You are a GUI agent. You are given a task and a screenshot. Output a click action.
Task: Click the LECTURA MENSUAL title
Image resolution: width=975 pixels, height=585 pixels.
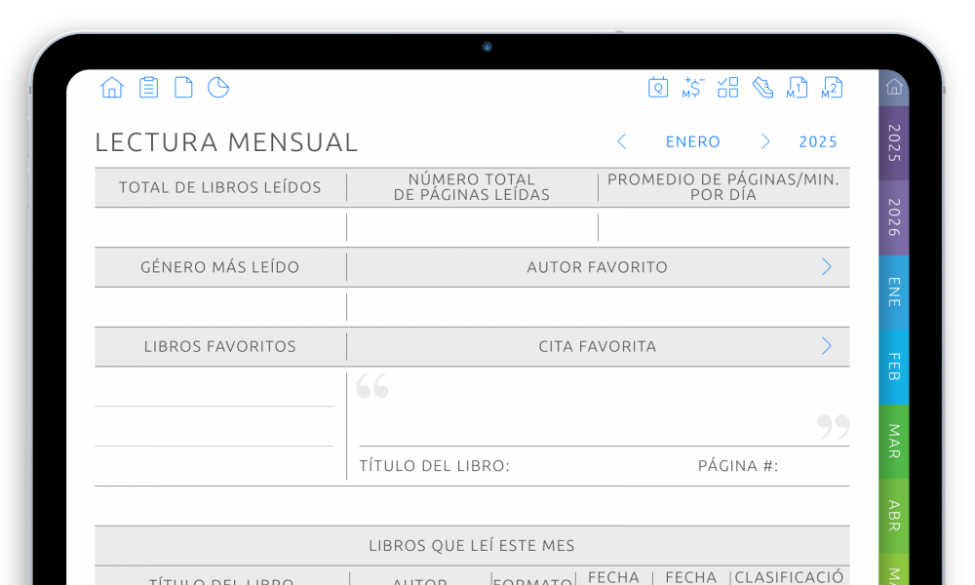click(226, 142)
